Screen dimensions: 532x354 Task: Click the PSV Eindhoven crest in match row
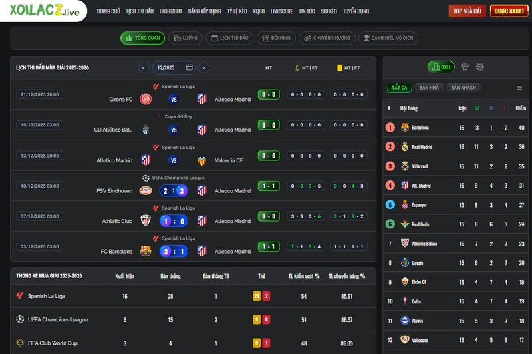tap(146, 191)
